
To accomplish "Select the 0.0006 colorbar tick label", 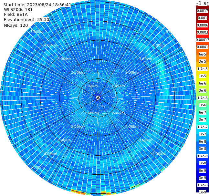I will pos(203,25).
